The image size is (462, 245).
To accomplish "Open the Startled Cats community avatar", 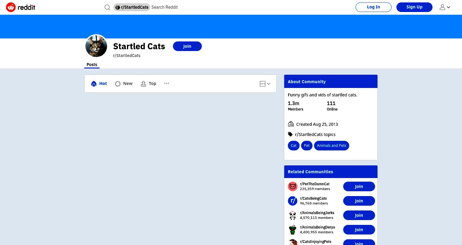I will tap(96, 46).
